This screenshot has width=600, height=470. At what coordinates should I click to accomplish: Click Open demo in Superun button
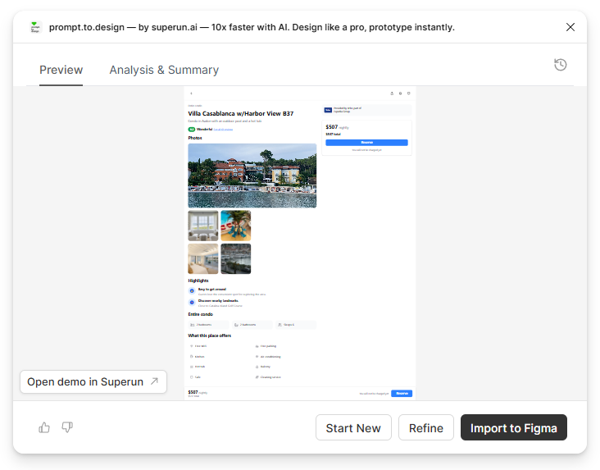point(93,381)
